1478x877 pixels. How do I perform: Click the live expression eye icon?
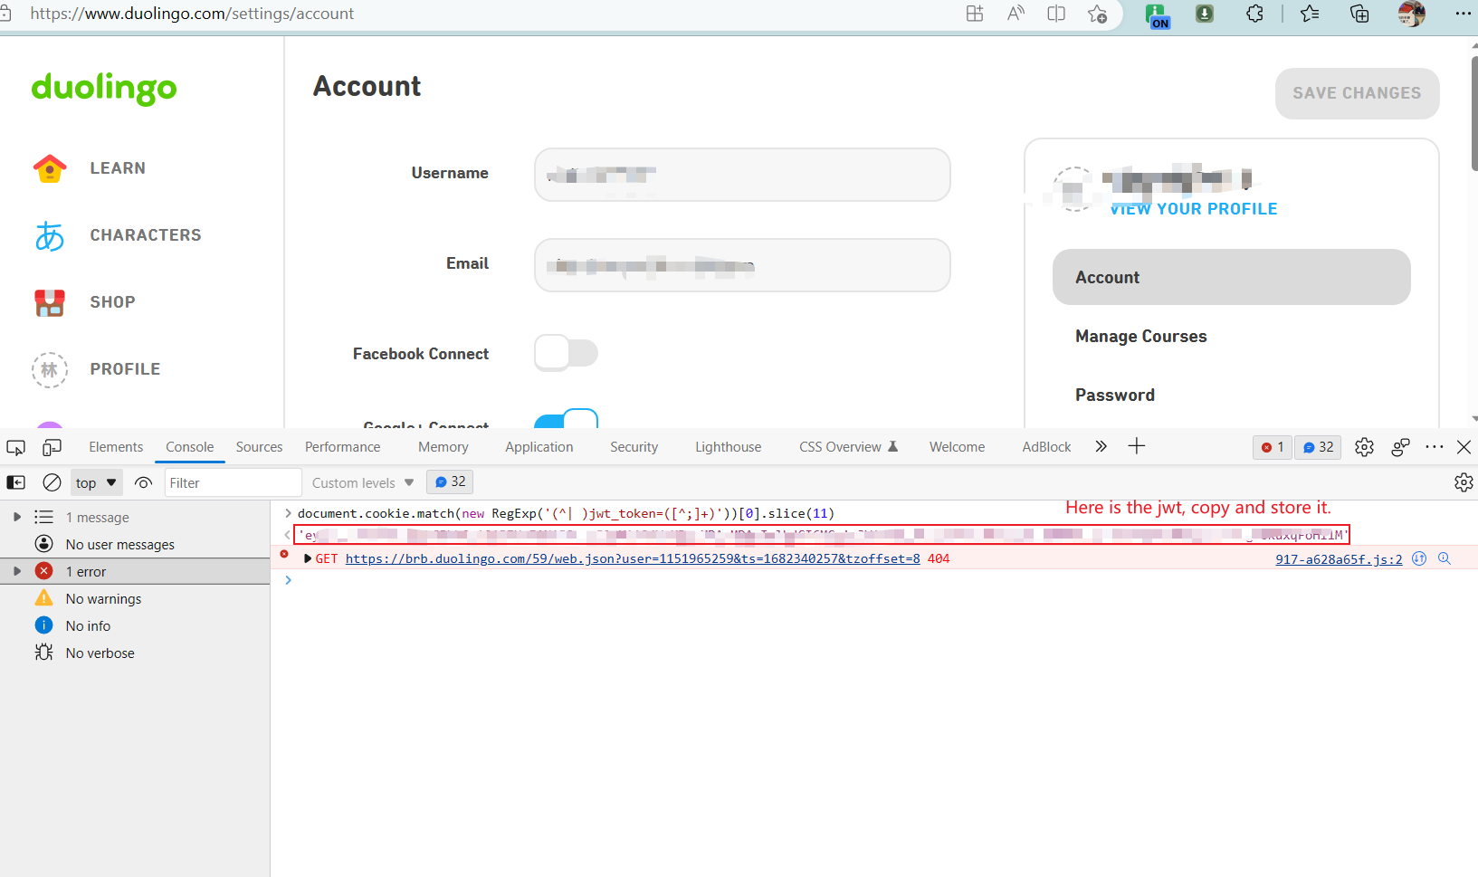[143, 482]
